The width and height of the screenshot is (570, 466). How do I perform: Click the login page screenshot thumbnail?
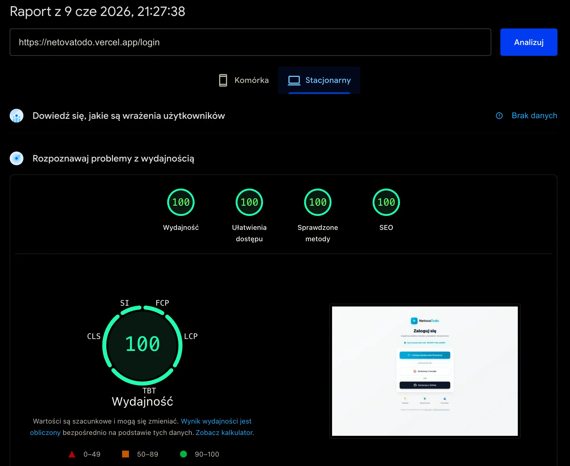[x=425, y=371]
